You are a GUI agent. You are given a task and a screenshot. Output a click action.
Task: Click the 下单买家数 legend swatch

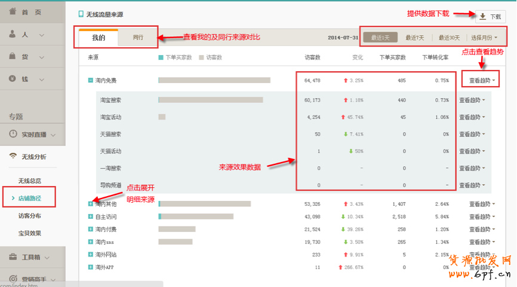click(161, 57)
